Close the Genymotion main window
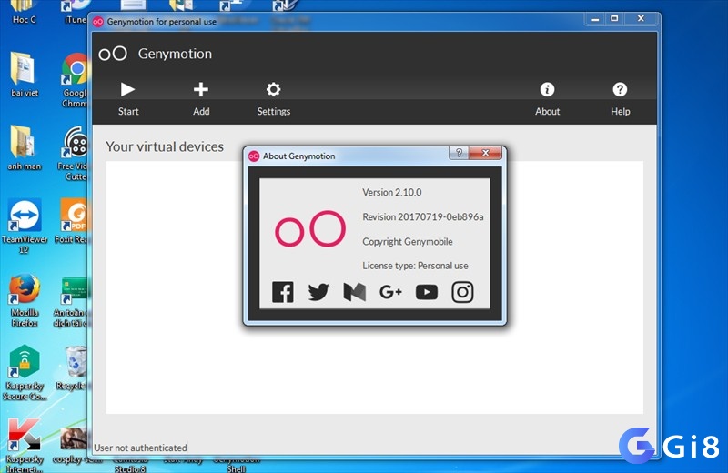 (x=641, y=19)
